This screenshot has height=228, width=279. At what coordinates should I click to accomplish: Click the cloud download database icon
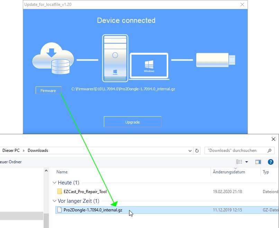[53, 58]
